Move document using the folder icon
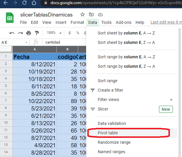 pyautogui.click(x=91, y=15)
